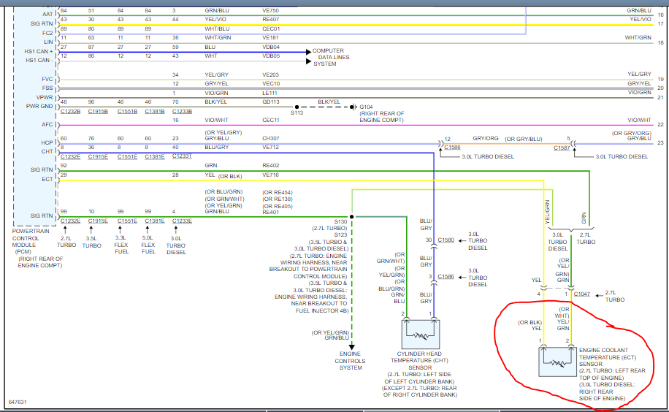Viewport: 669px width, 412px height.
Task: Click the S130 splice junction dot
Action: point(353,217)
